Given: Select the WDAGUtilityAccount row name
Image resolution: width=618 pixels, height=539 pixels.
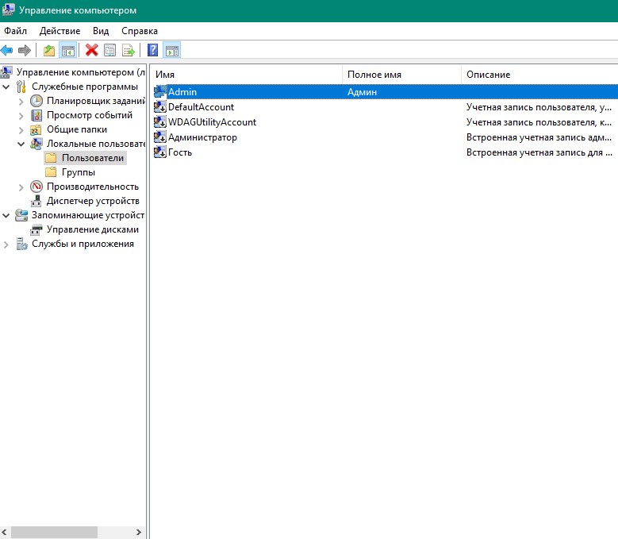Looking at the screenshot, I should tap(212, 122).
